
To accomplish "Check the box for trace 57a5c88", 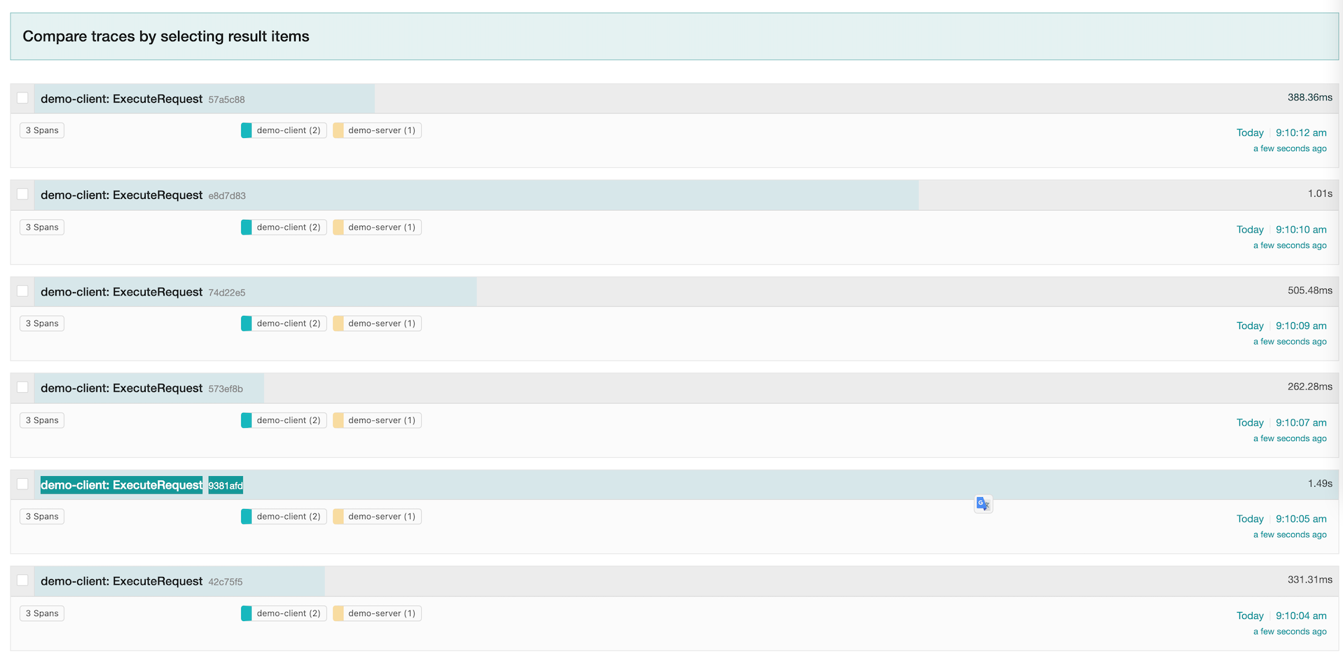I will click(22, 98).
